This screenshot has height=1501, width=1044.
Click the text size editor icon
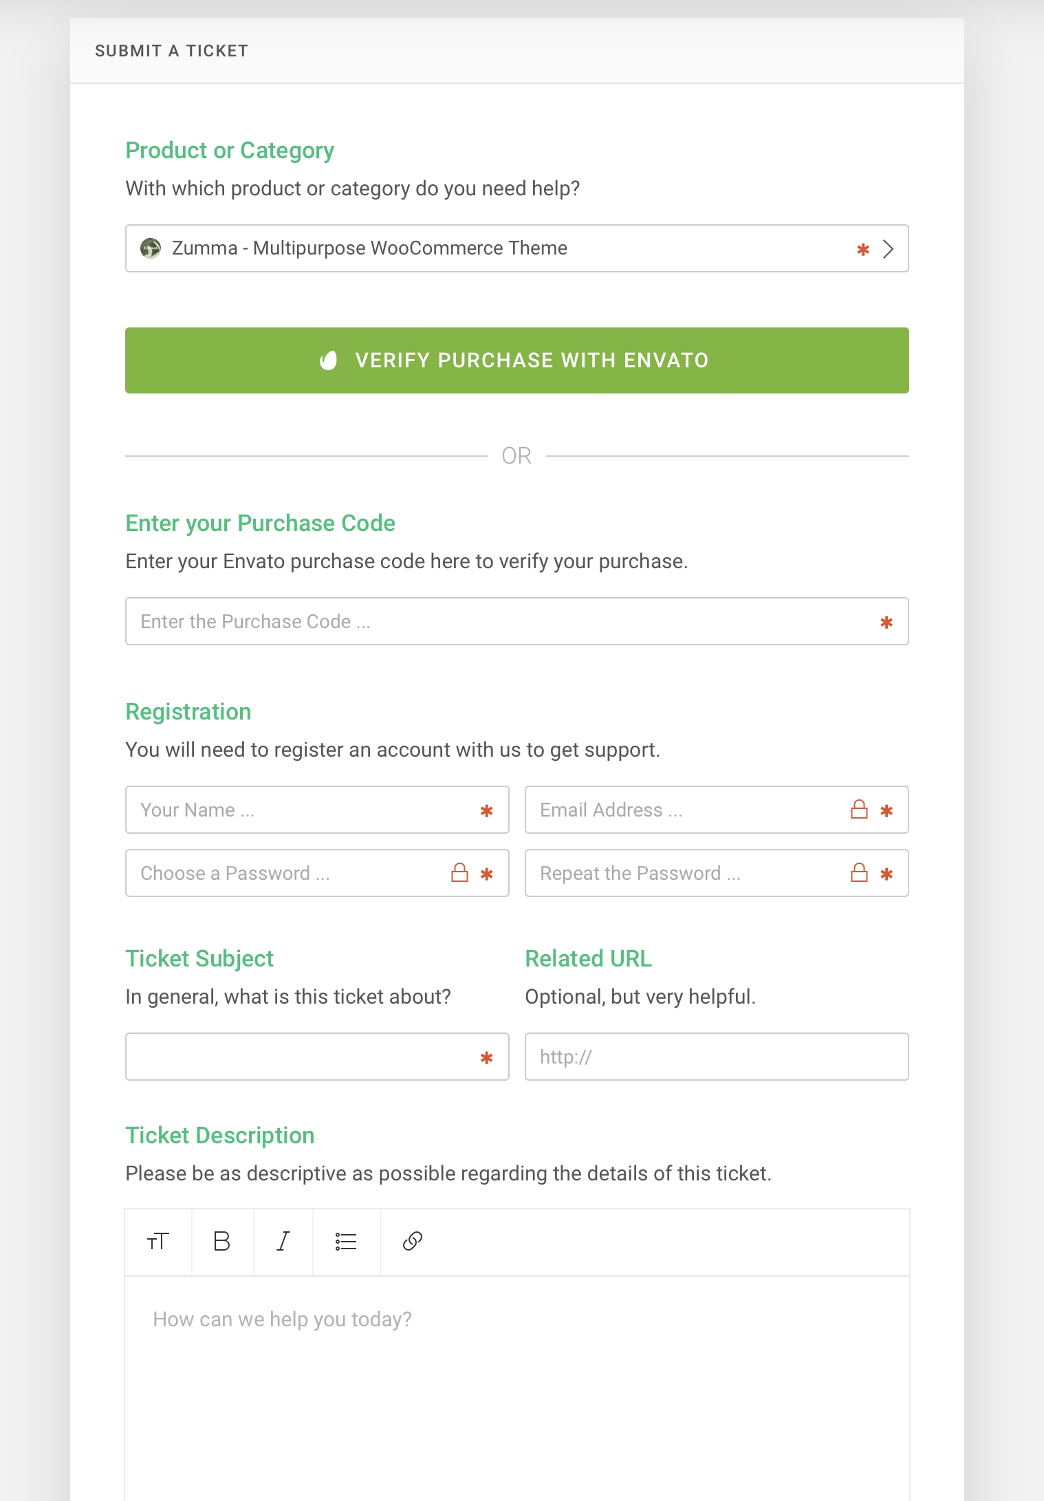click(x=158, y=1242)
